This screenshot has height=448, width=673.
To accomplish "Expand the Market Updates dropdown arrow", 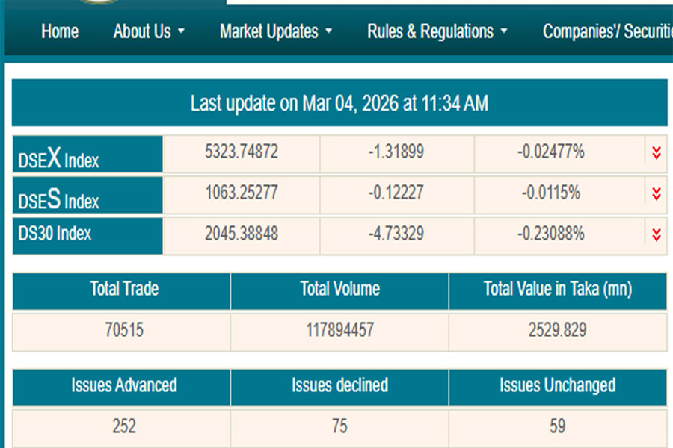I will tap(329, 32).
